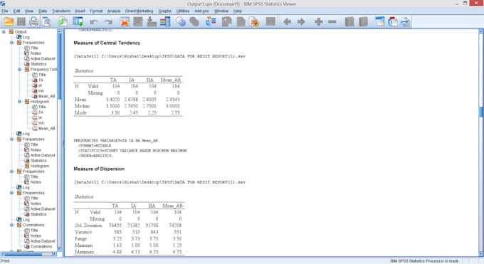Click the Variance value .843 for HA
The width and height of the screenshot is (484, 264).
[154, 232]
